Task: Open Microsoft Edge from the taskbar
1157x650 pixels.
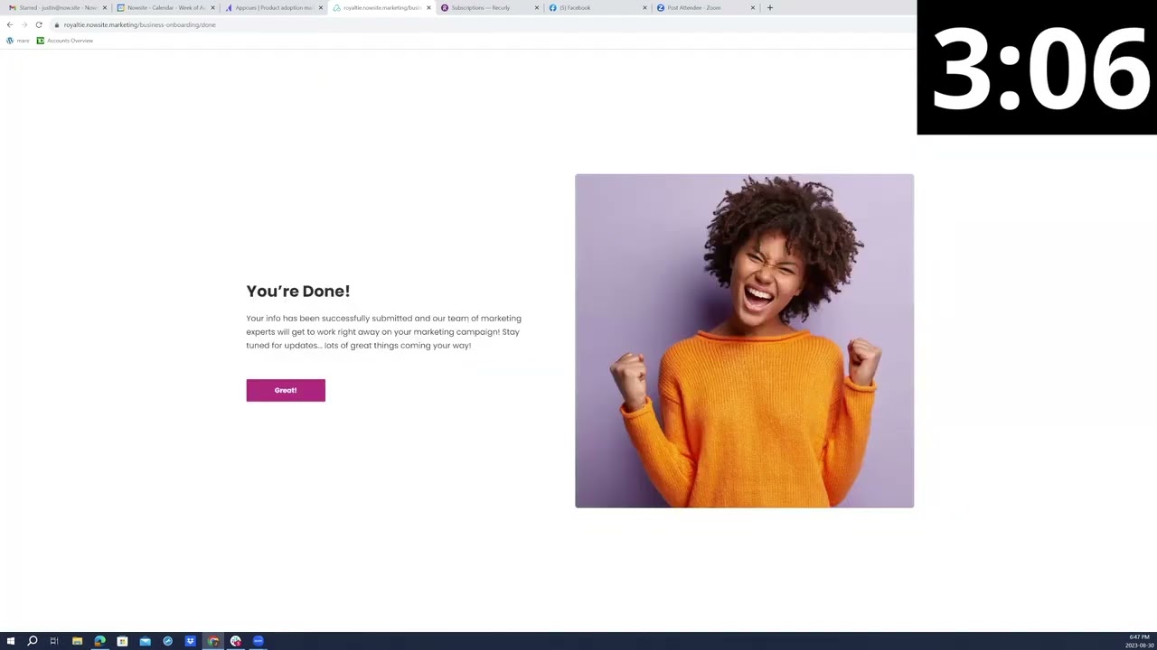Action: coord(99,641)
